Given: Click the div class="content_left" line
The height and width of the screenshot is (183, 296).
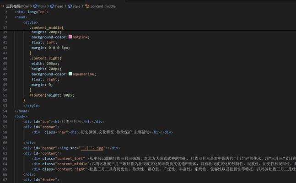Looking at the screenshot, I should click(x=164, y=159).
